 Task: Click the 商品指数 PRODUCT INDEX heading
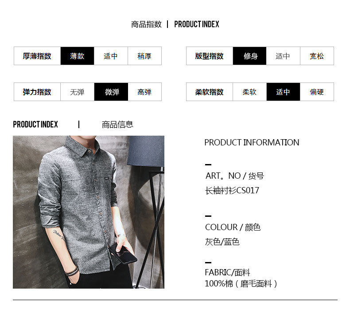175,24
